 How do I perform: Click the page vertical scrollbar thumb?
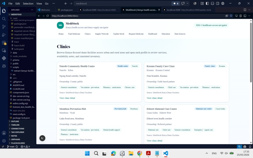251,52
